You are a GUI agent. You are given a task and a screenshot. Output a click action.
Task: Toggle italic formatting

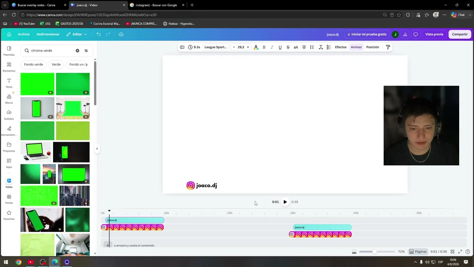pyautogui.click(x=272, y=47)
